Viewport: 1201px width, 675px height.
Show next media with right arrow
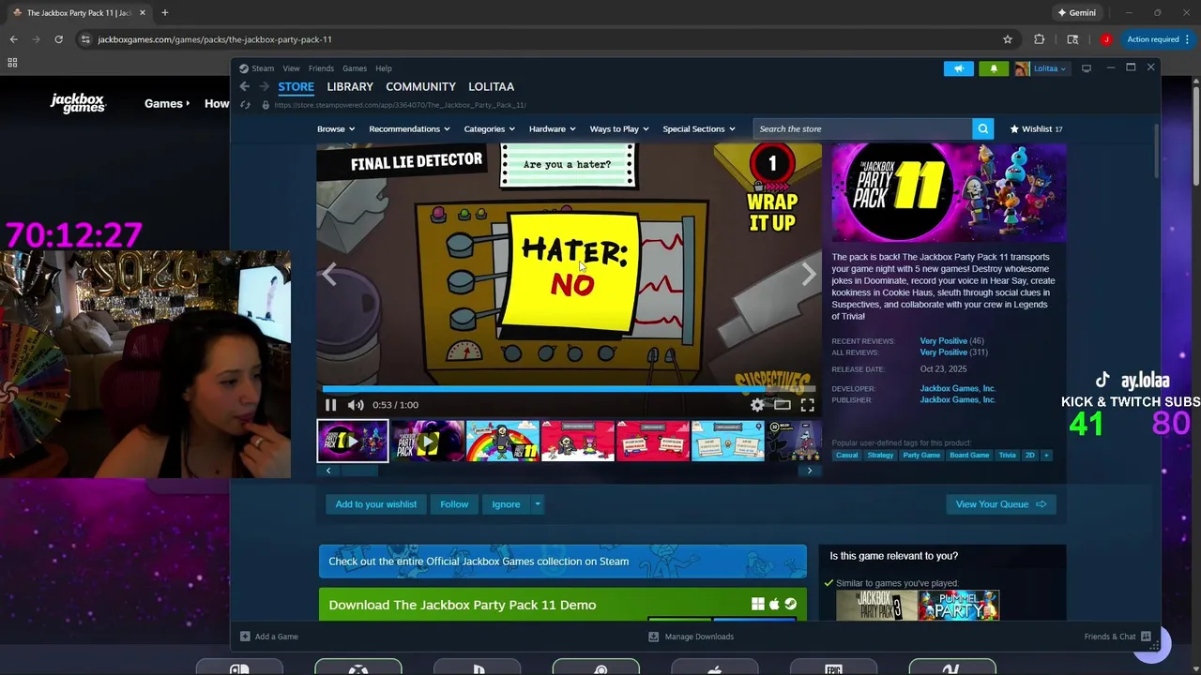[809, 274]
